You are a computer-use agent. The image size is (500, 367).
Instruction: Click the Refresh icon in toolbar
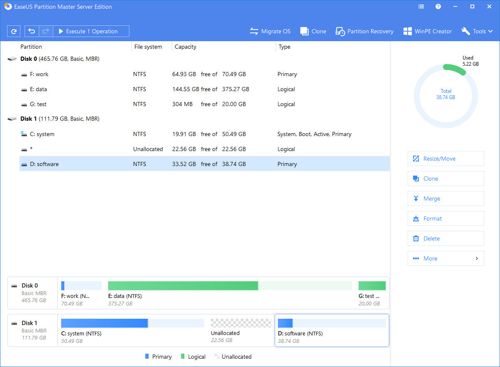pos(14,31)
